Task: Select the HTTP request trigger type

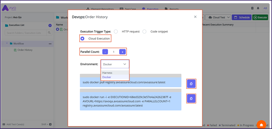Action: 116,31
